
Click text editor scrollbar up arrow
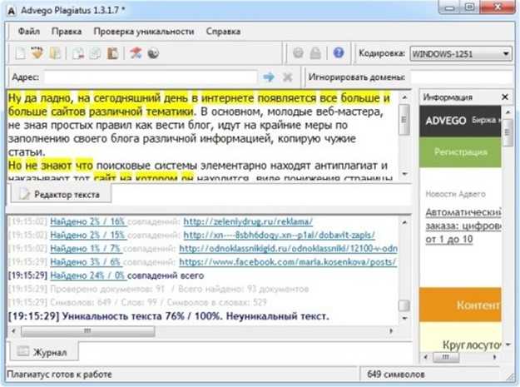coord(404,97)
